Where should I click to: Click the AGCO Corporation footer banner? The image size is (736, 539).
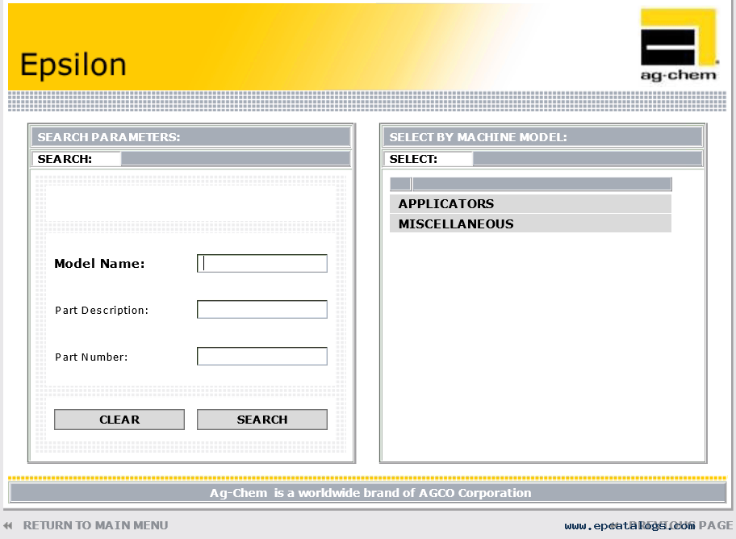pyautogui.click(x=368, y=492)
